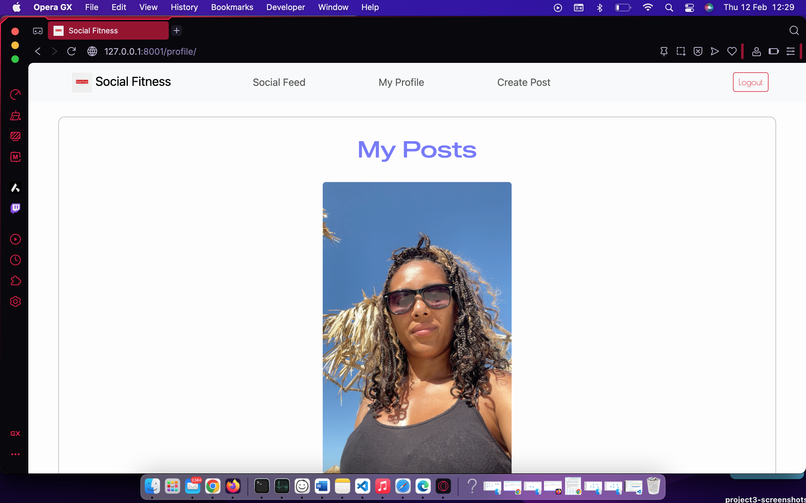The width and height of the screenshot is (806, 503).
Task: Open Easy Setup sliders panel
Action: pyautogui.click(x=790, y=51)
